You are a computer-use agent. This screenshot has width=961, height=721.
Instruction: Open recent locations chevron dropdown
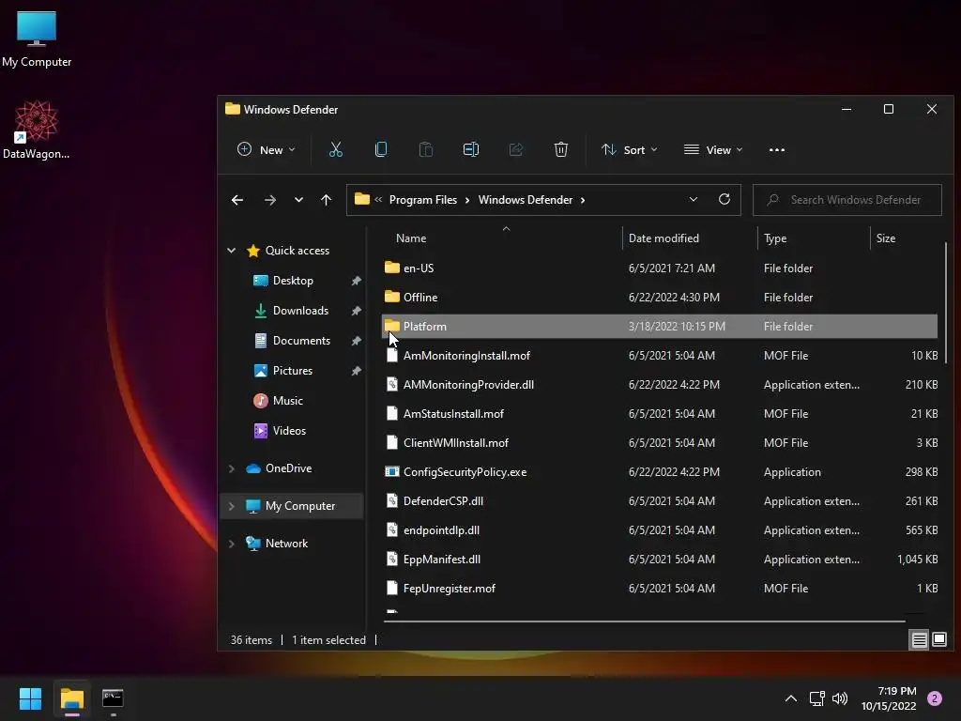[298, 200]
